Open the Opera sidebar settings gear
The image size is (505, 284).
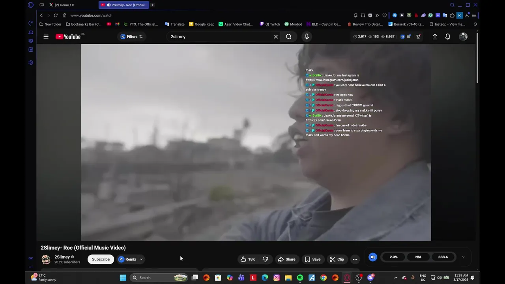coord(31,62)
